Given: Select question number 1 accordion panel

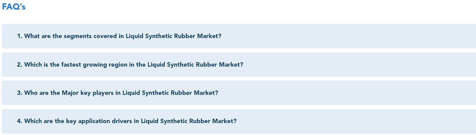Looking at the screenshot, I should (239, 36).
